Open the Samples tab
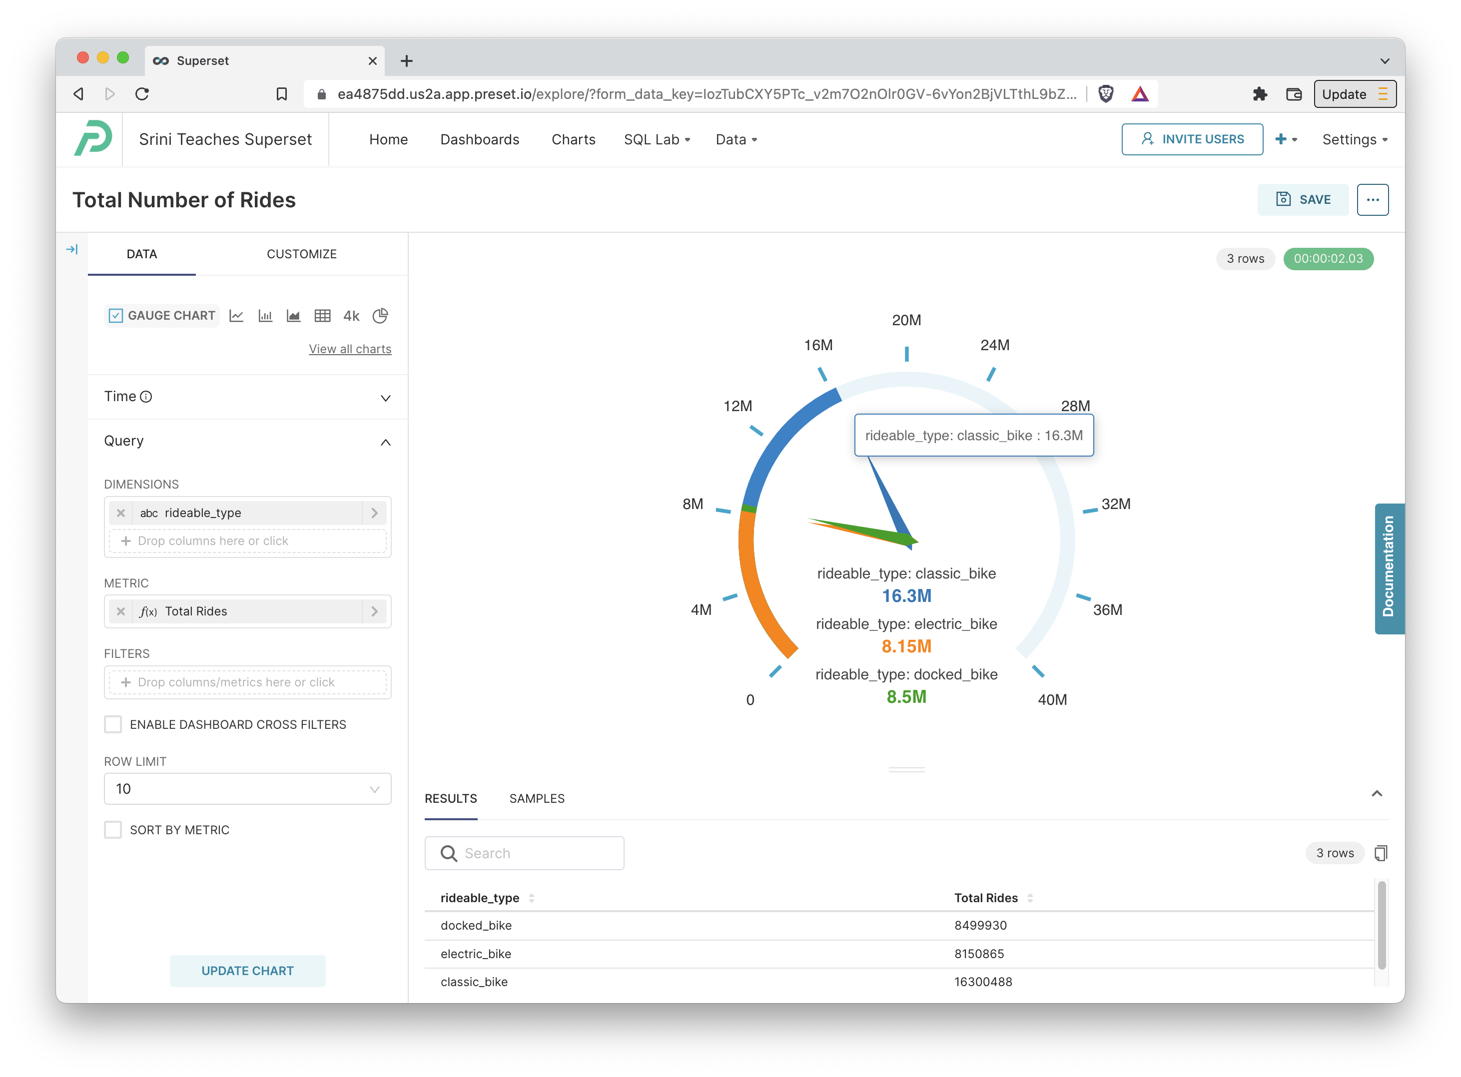The width and height of the screenshot is (1461, 1077). tap(537, 799)
